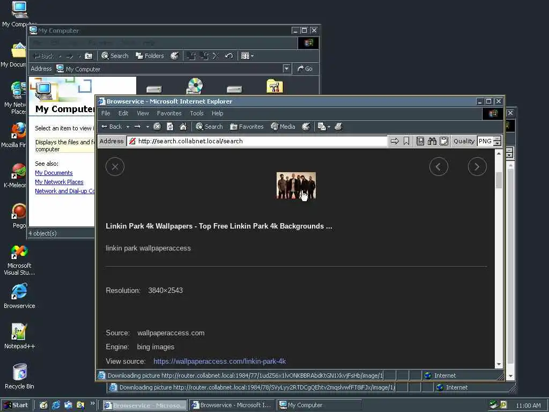Click Delete X icon in My Computer toolbar
The height and width of the screenshot is (412, 549).
pyautogui.click(x=216, y=56)
